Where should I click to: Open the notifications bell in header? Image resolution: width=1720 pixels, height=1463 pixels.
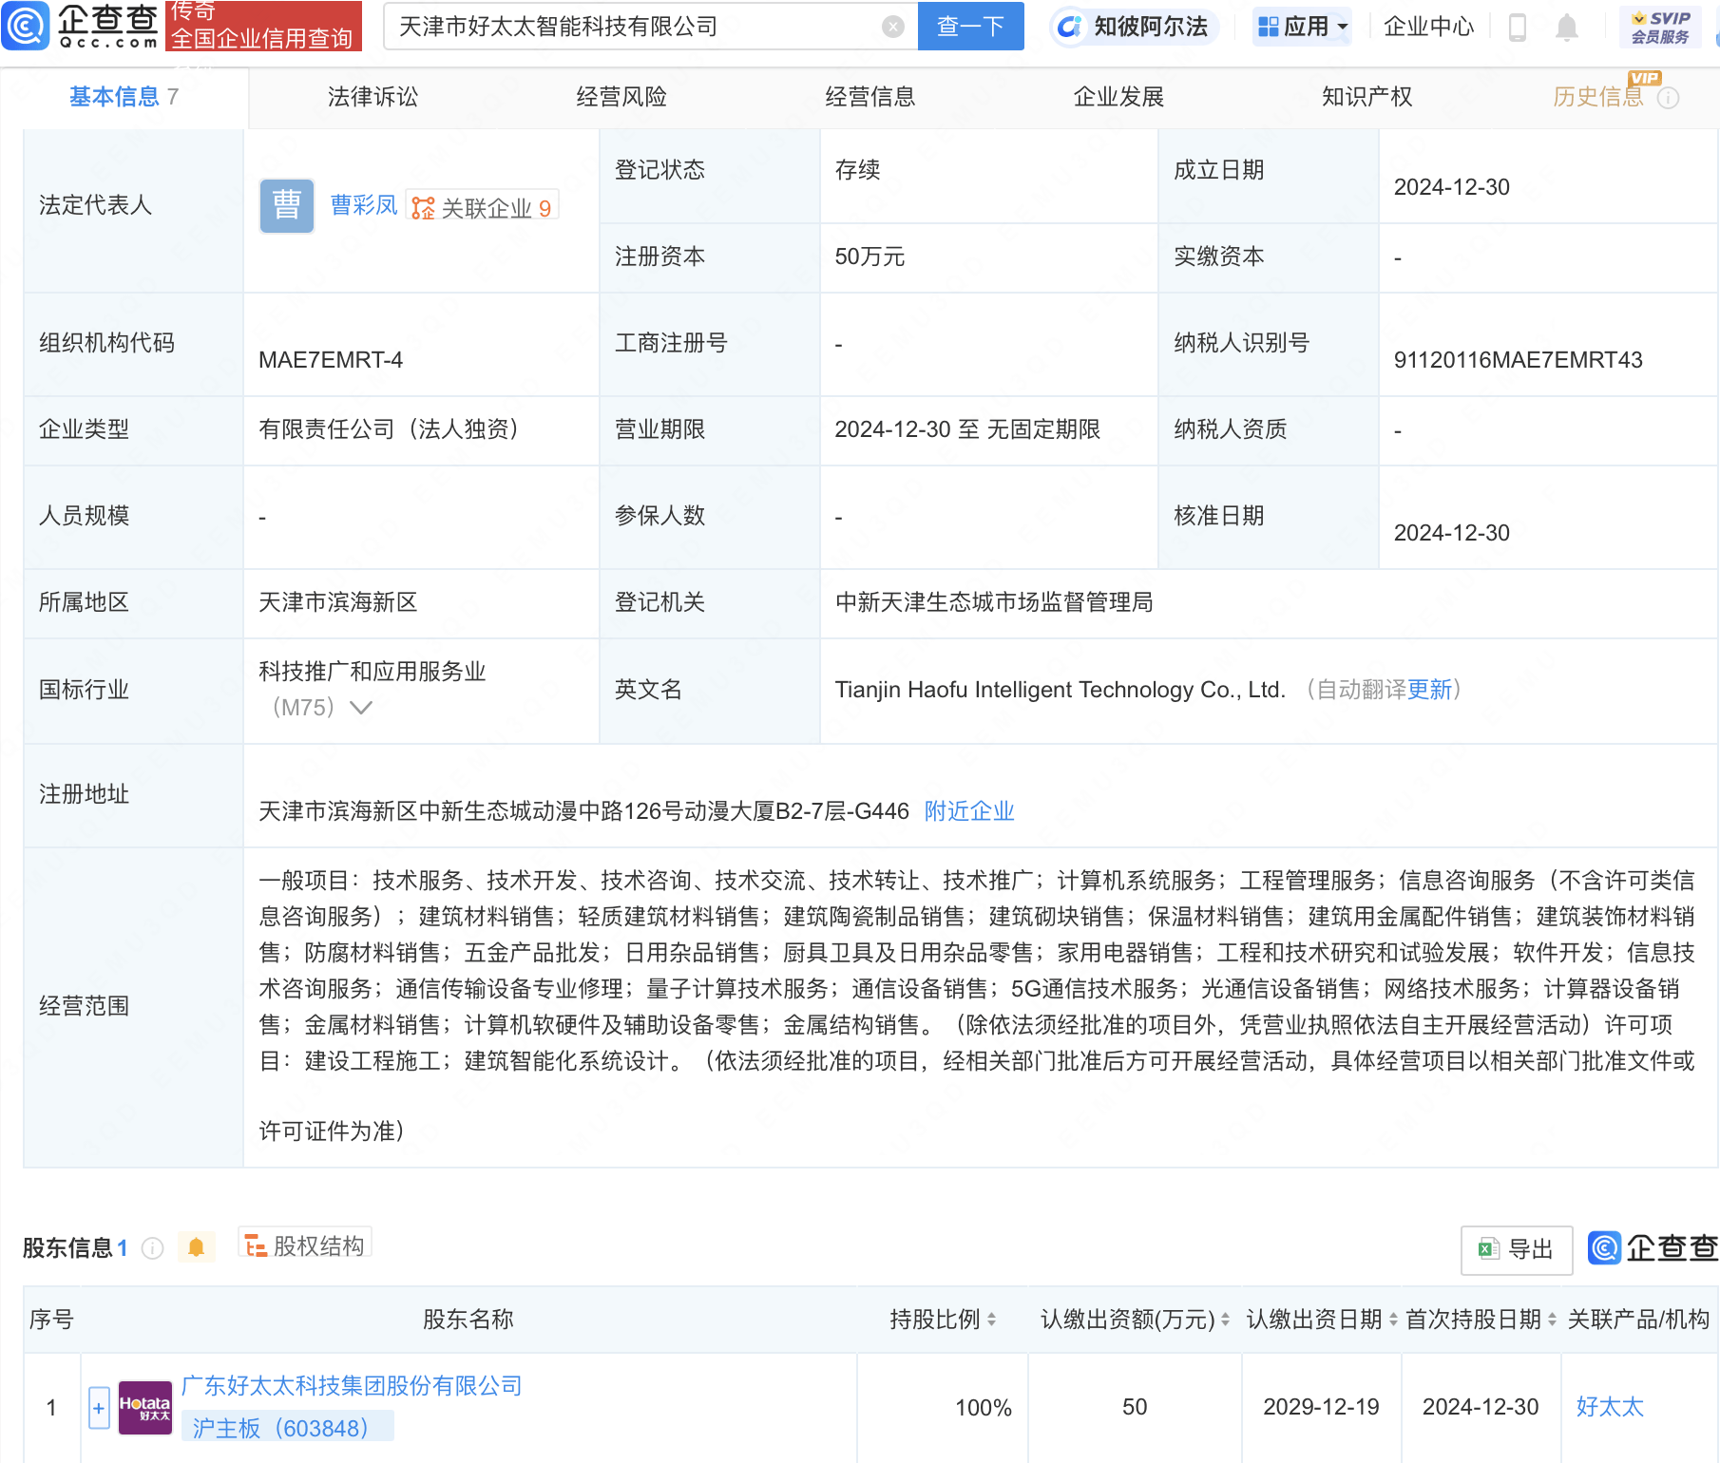pyautogui.click(x=1567, y=28)
